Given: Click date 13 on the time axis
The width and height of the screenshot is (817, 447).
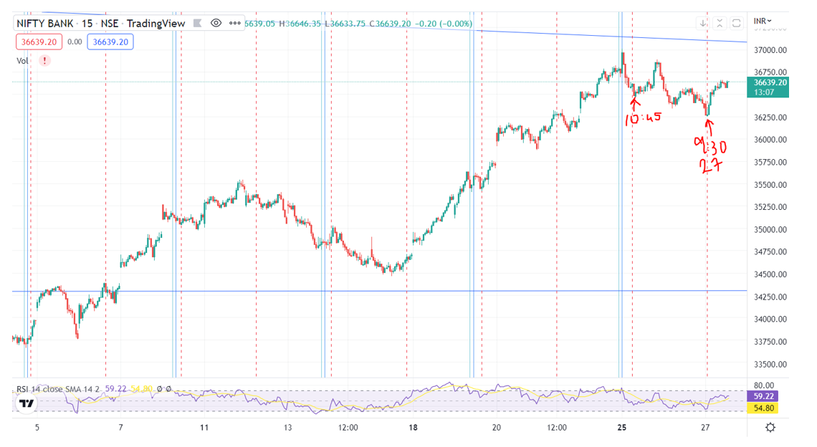Looking at the screenshot, I should click(287, 428).
